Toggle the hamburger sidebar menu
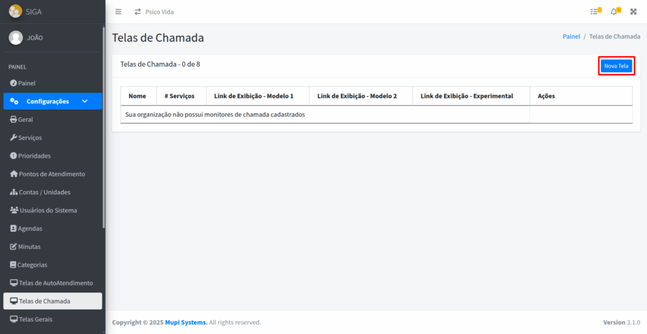Viewport: 647px width, 334px height. coord(118,12)
